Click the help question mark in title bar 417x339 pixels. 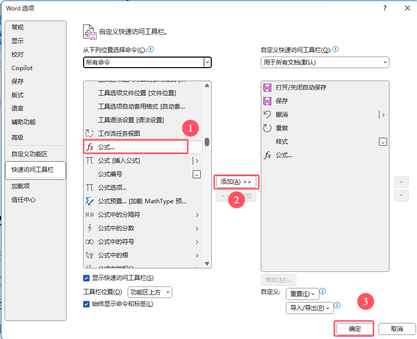tap(385, 8)
